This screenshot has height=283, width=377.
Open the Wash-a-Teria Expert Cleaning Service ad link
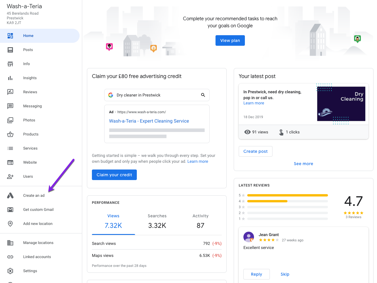149,121
